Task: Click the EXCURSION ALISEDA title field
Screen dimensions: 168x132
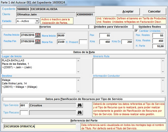Action: (63, 9)
